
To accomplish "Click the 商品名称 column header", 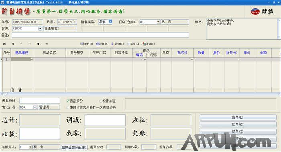I will pos(49,53).
